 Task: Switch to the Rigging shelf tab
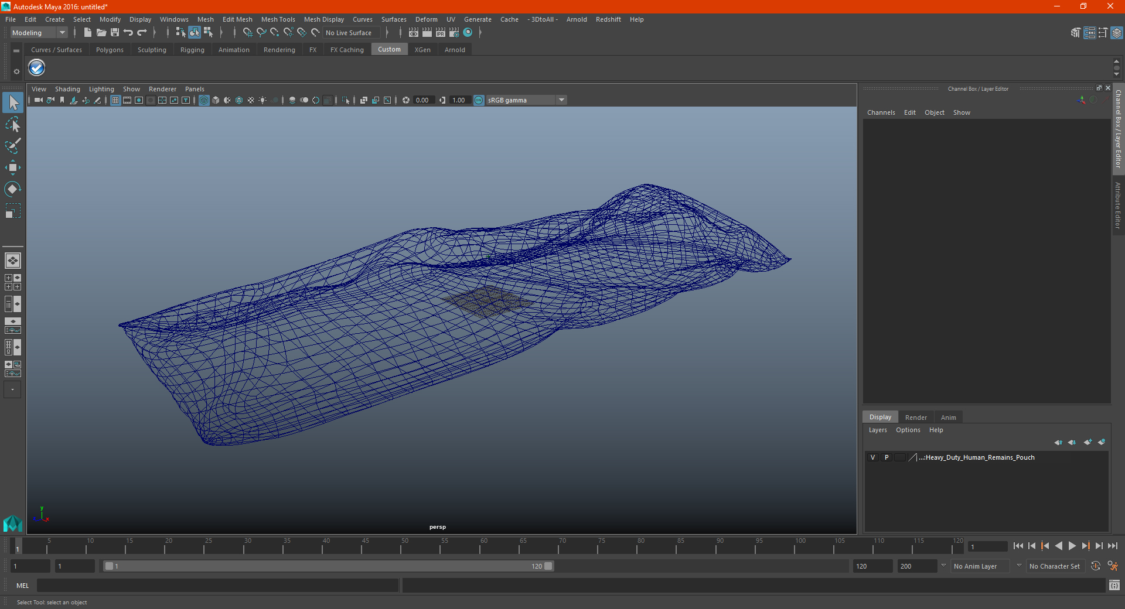click(x=192, y=50)
